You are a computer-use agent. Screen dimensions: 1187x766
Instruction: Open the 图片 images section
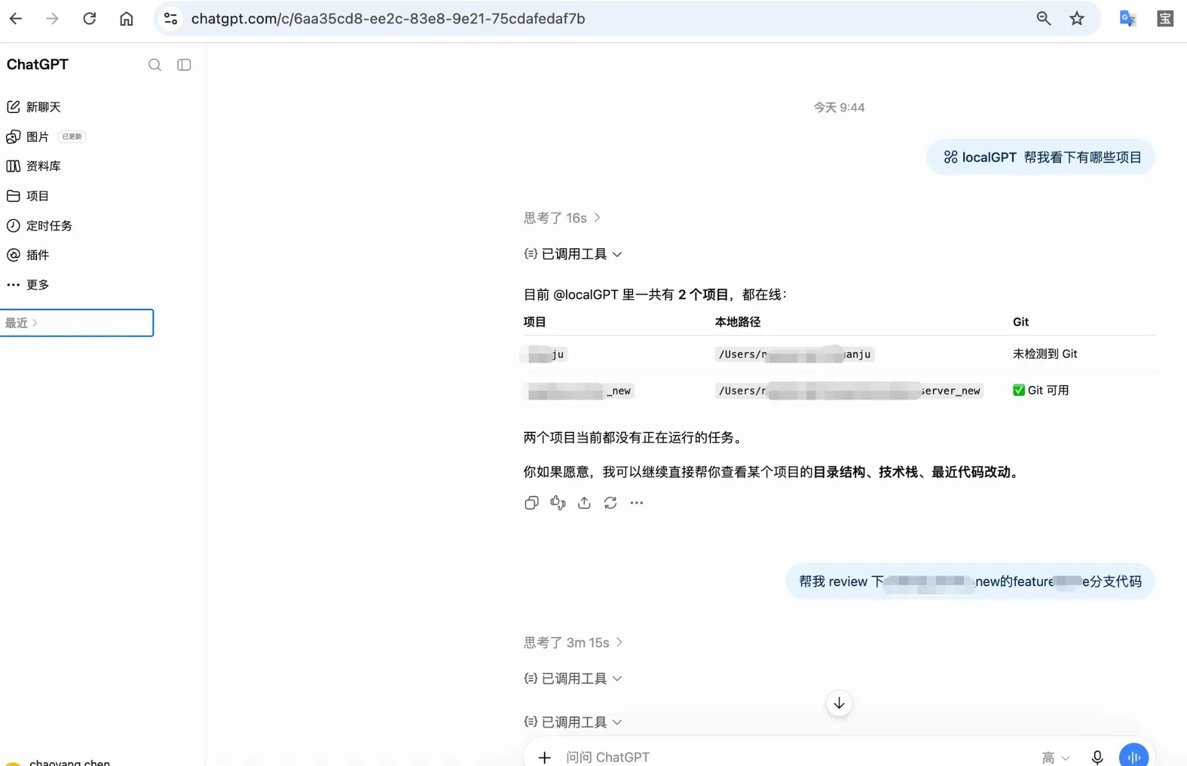[x=28, y=137]
